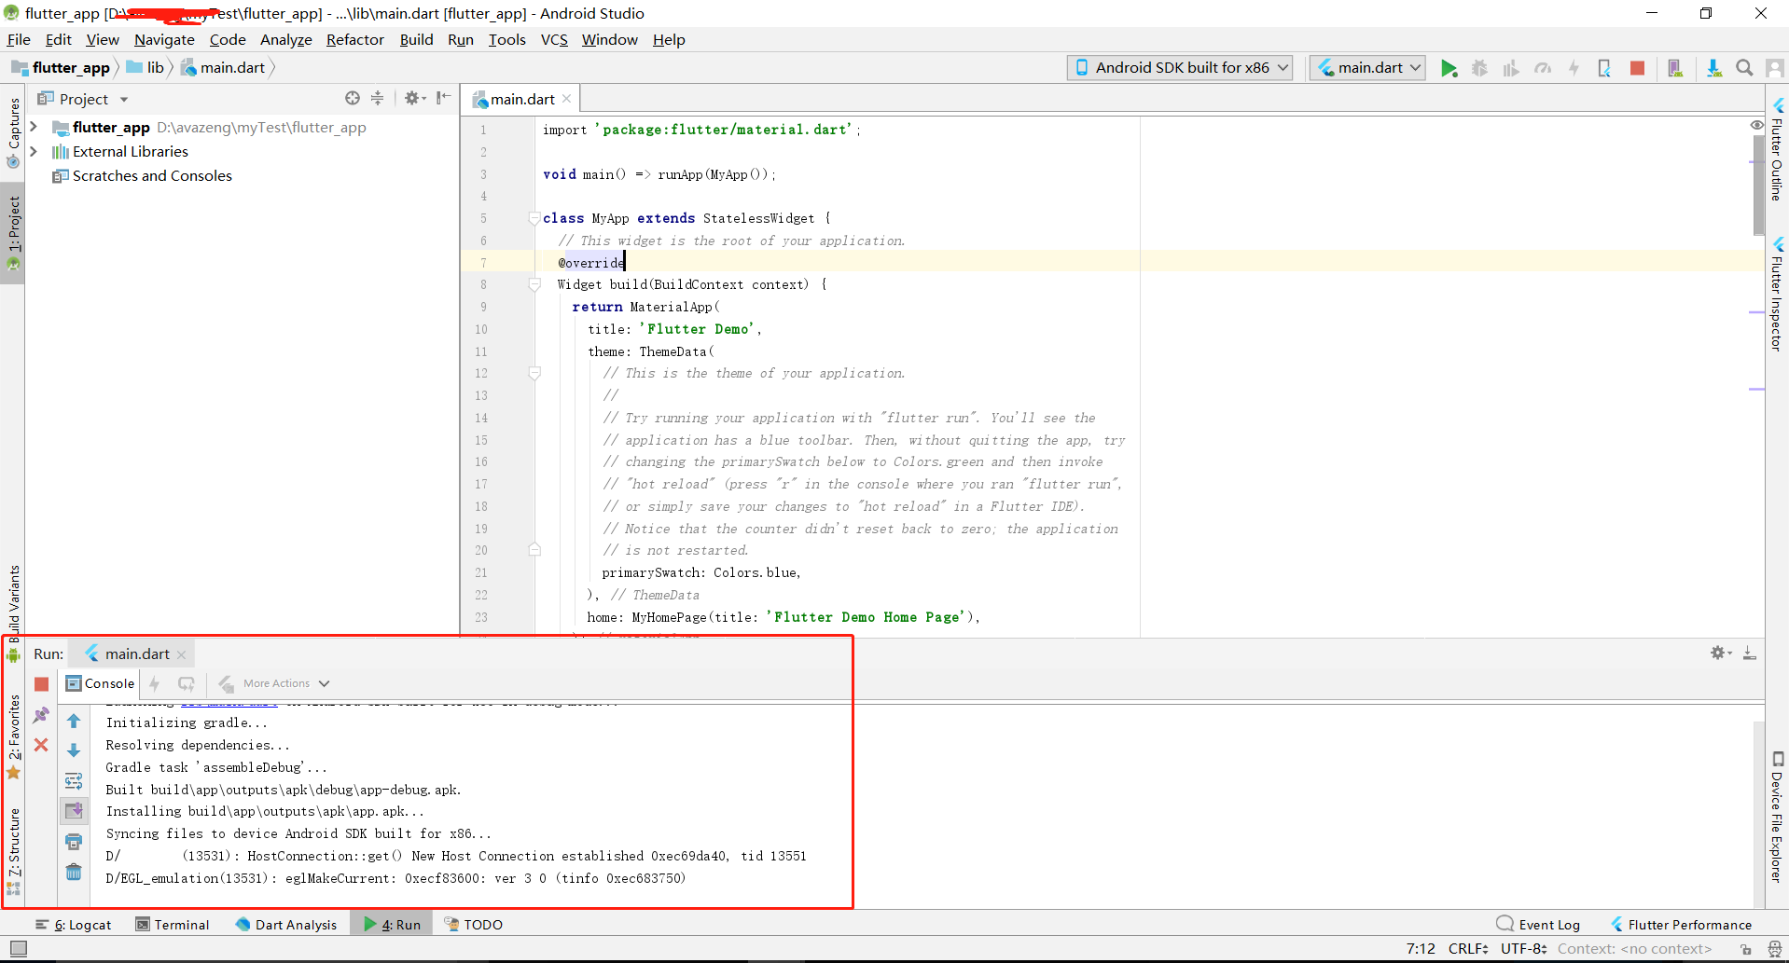Click the Console tab in Run panel
Screen dimensions: 1789x963
coord(101,683)
